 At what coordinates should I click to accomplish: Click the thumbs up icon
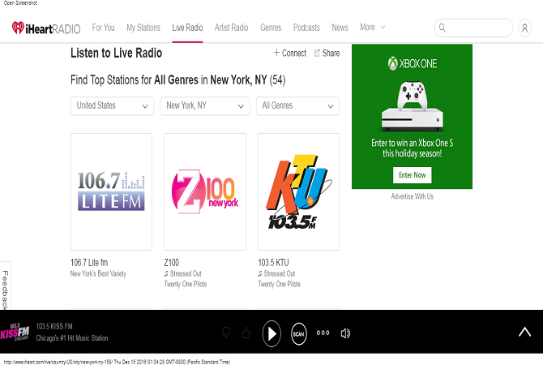(246, 333)
